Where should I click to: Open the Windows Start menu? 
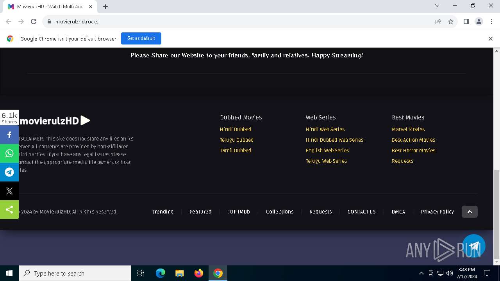[x=9, y=273]
